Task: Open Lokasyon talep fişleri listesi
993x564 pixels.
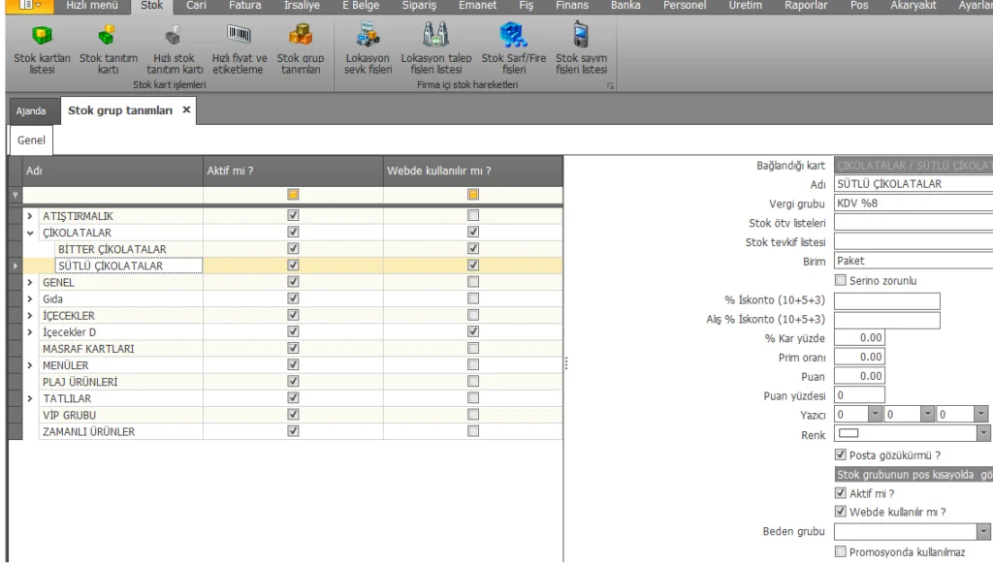Action: point(435,48)
